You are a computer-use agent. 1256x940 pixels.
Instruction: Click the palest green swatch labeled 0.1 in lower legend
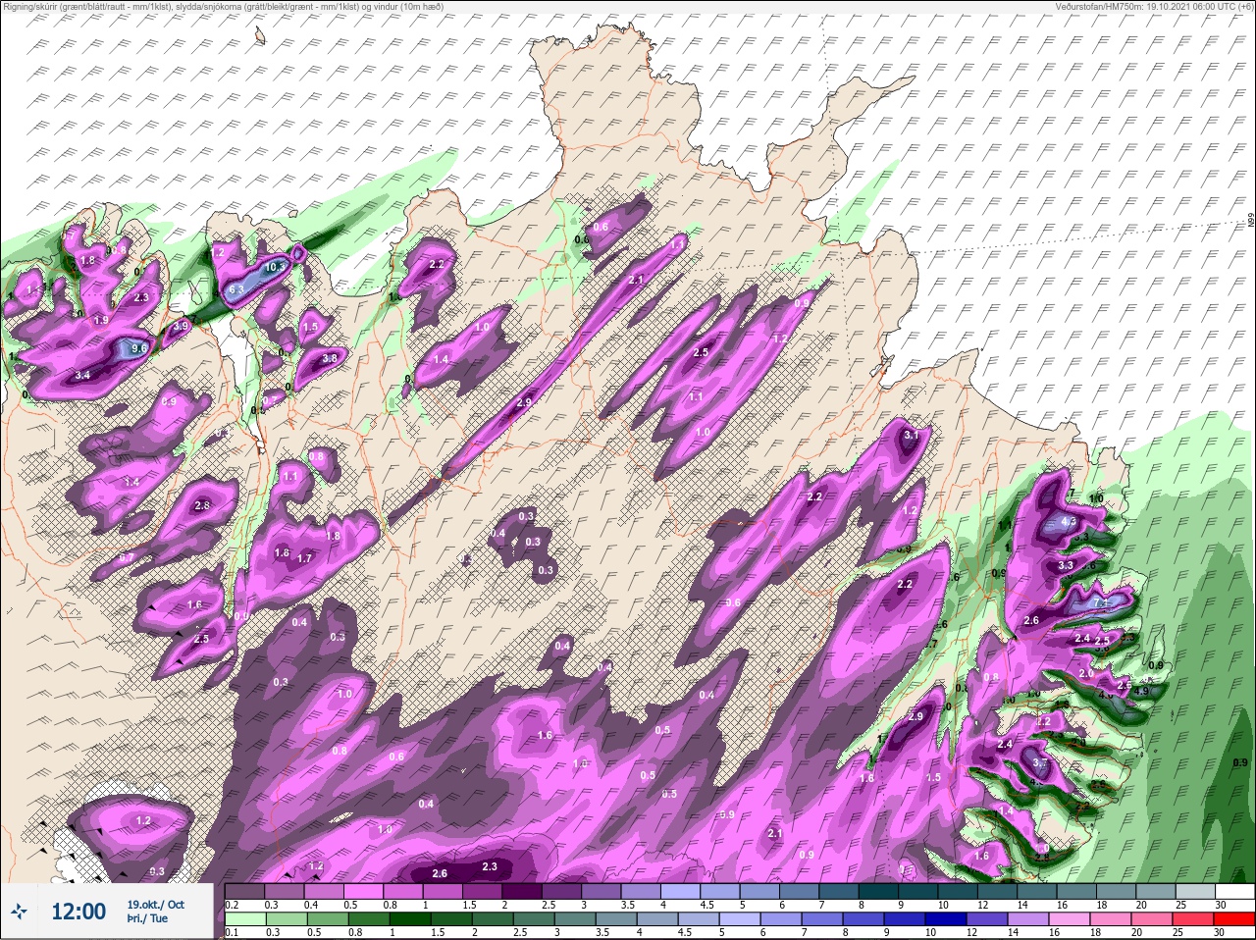243,920
